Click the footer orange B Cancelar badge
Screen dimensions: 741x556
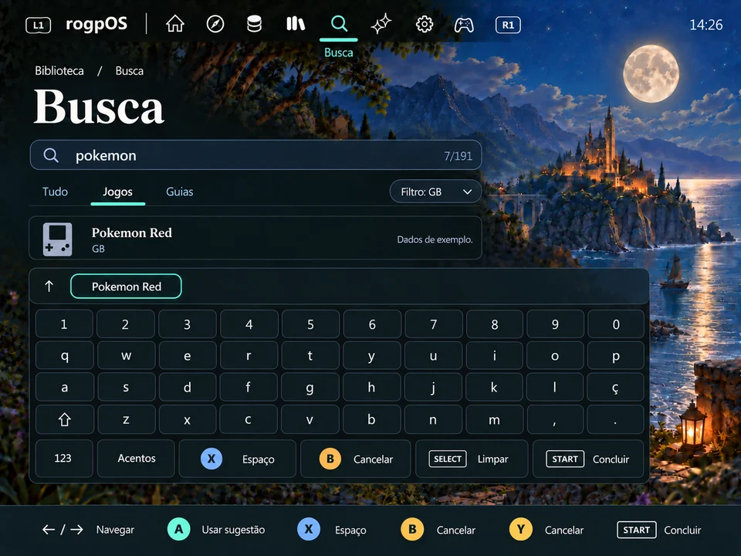pyautogui.click(x=412, y=530)
